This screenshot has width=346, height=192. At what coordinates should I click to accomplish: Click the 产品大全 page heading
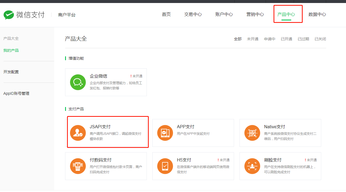[x=76, y=39]
